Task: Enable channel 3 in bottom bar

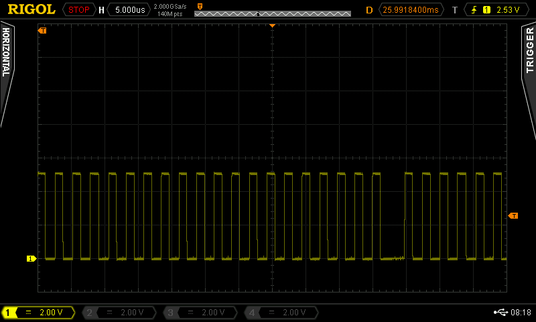Action: click(x=200, y=313)
